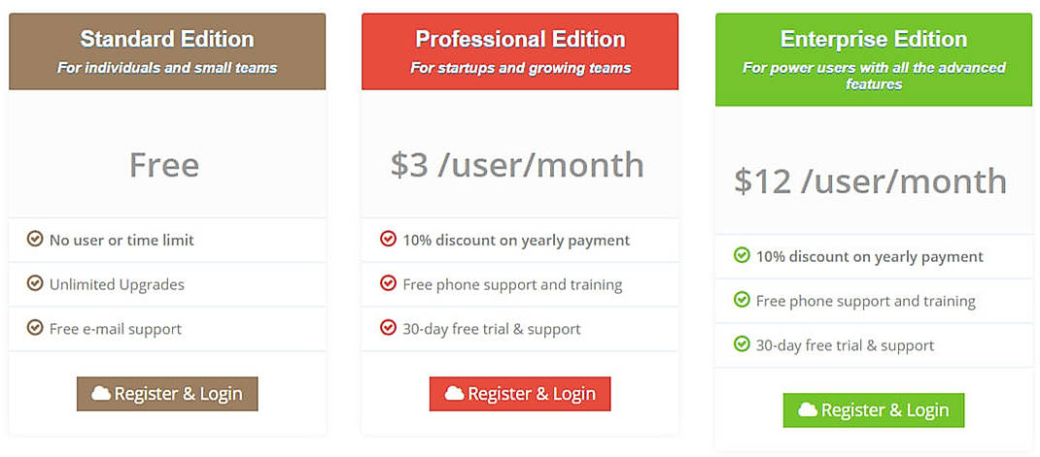Screen dimensions: 1040x457
Task: Click the green checkmark beside Enterprise phone support
Action: [742, 300]
